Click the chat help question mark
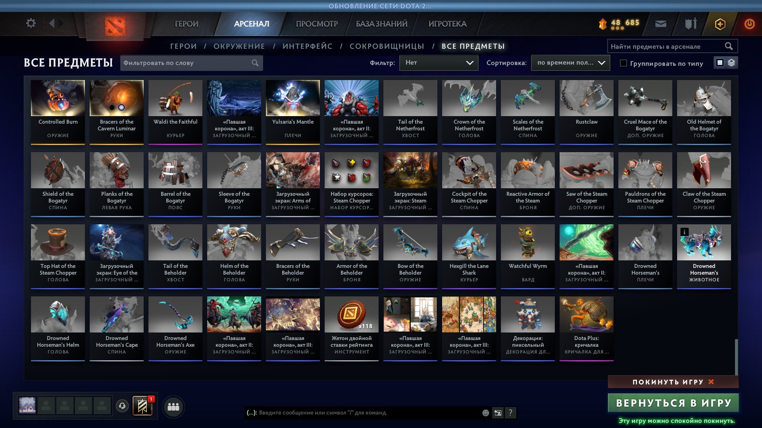762x428 pixels. click(x=510, y=413)
